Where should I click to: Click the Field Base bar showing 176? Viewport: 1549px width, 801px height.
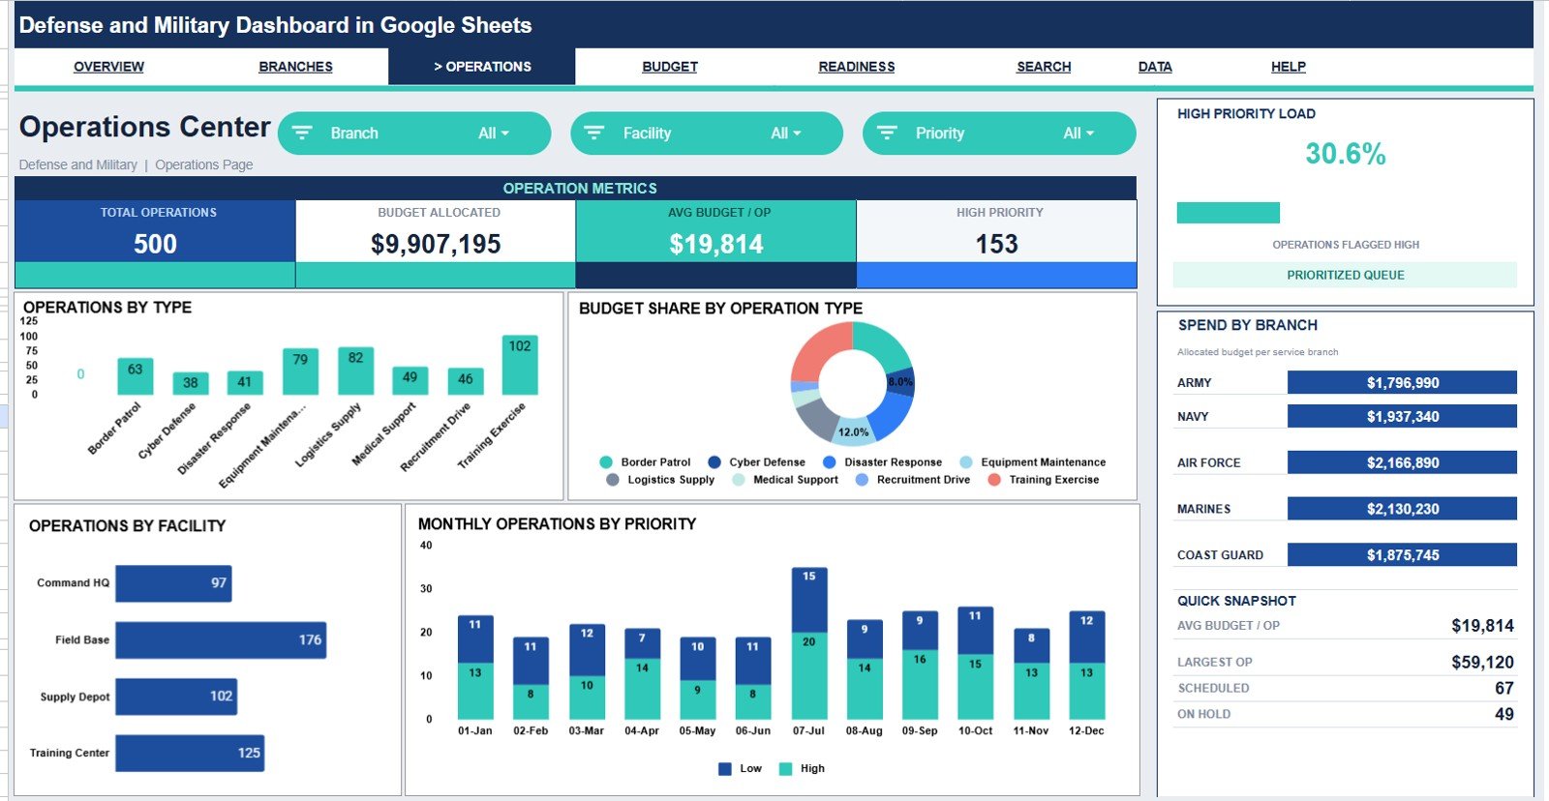(x=221, y=640)
